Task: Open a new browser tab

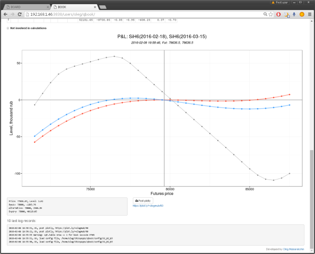Action: (103, 7)
